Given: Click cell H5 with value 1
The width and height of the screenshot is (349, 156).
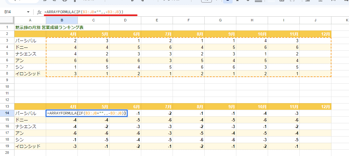Looking at the screenshot, I should coord(252,54).
